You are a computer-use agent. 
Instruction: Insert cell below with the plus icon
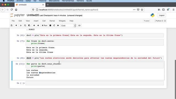pos(16,26)
